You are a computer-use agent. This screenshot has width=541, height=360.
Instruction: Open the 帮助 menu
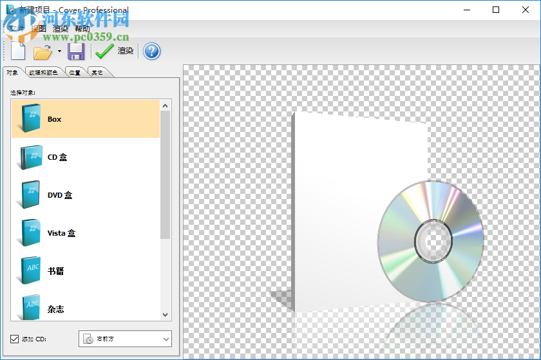(82, 28)
